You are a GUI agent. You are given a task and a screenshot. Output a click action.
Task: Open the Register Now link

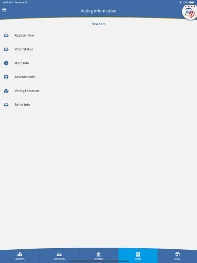coord(24,35)
